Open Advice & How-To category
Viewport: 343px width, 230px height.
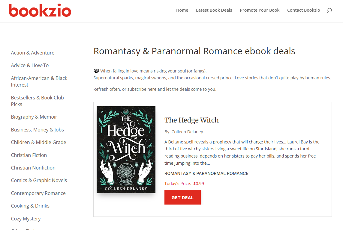pos(30,66)
